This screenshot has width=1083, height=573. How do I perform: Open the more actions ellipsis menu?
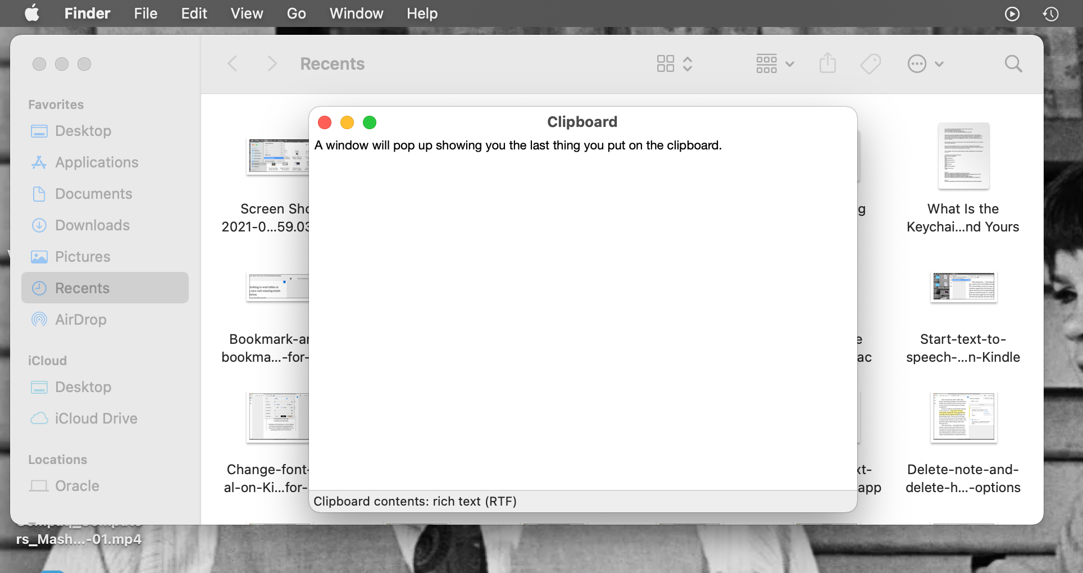[926, 63]
